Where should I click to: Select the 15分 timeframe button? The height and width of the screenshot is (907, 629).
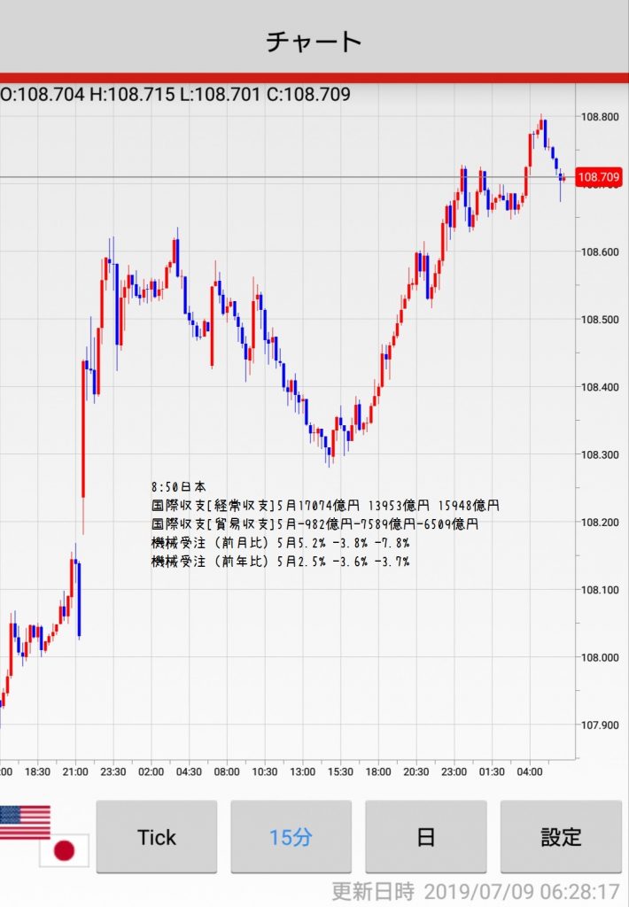coord(291,837)
